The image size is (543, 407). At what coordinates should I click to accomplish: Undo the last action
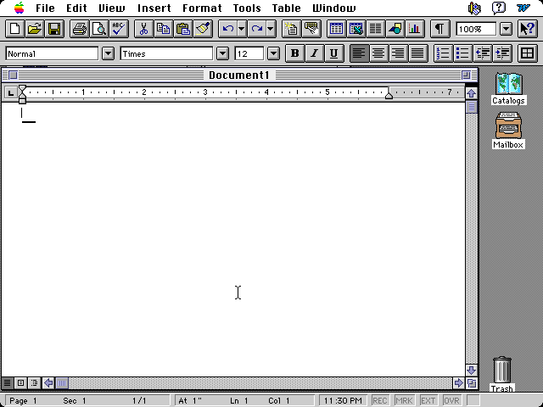tap(227, 29)
